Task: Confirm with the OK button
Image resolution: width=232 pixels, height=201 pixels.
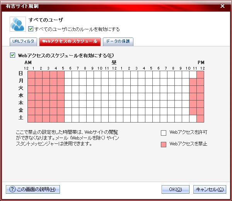Action: coord(176,189)
